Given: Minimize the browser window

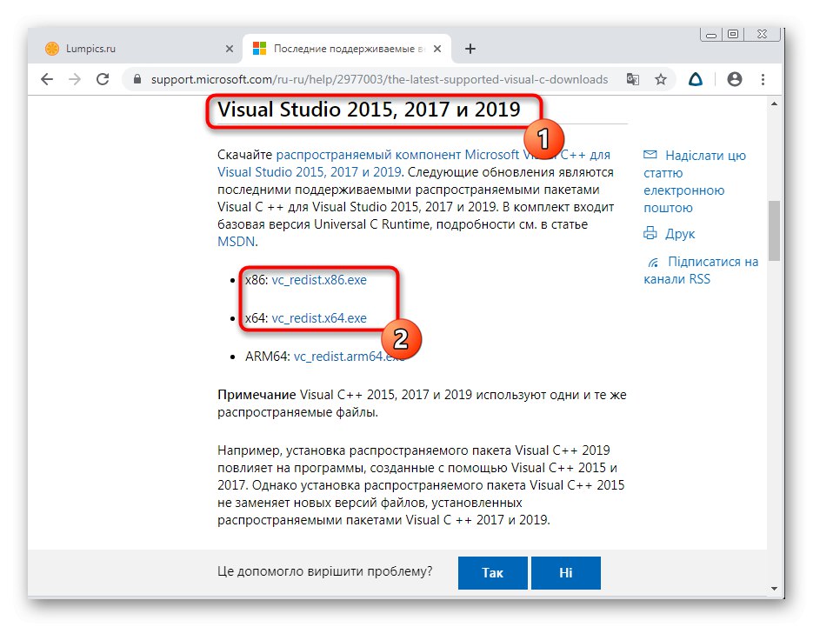Looking at the screenshot, I should tap(711, 35).
